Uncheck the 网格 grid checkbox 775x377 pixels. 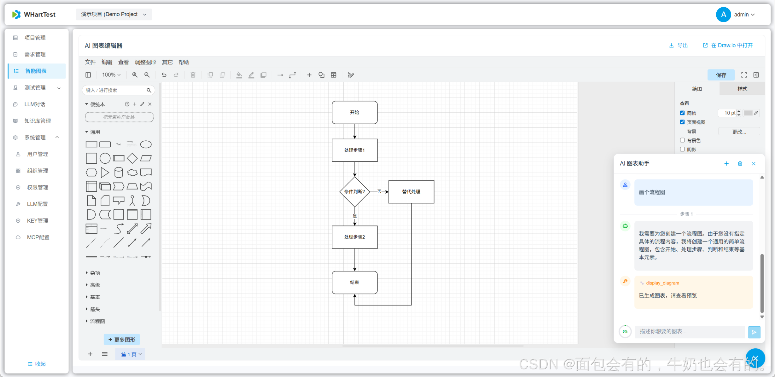682,113
